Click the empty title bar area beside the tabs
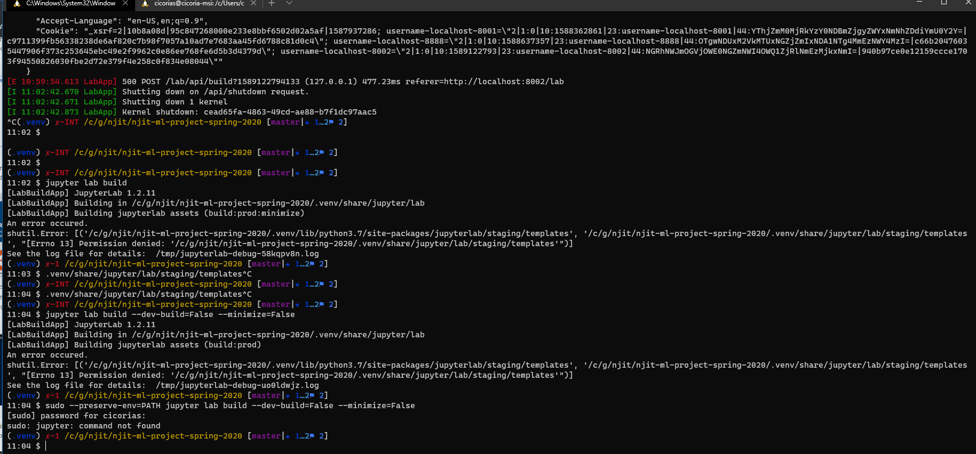This screenshot has height=454, width=976. tap(587, 4)
